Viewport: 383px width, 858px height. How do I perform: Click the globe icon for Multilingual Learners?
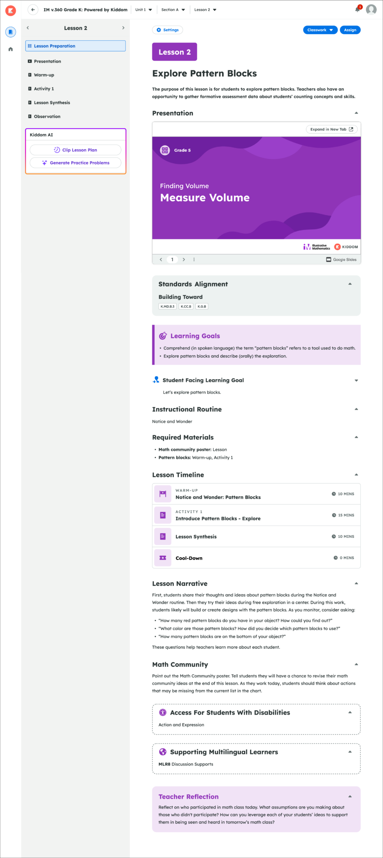click(163, 752)
